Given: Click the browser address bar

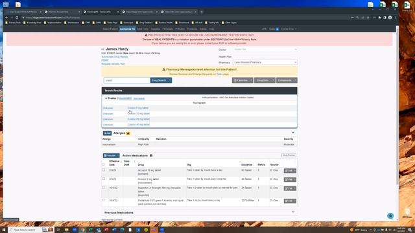Looking at the screenshot, I should click(185, 17).
